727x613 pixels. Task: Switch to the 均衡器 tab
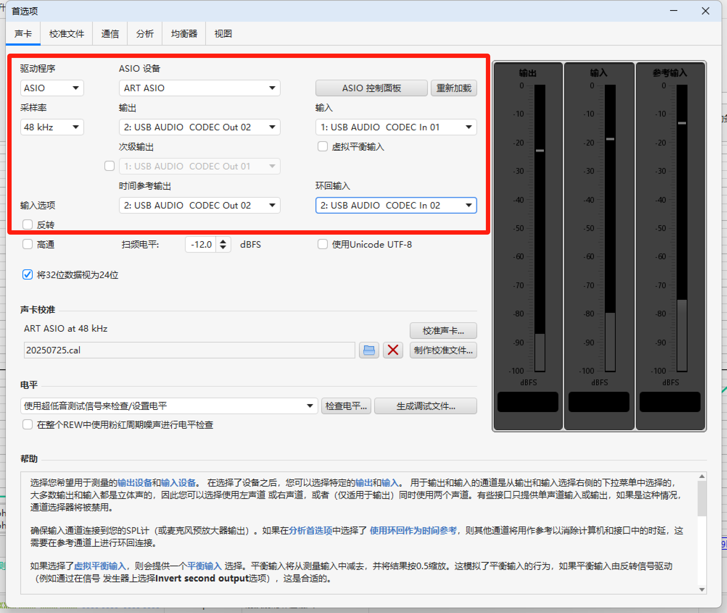click(184, 34)
